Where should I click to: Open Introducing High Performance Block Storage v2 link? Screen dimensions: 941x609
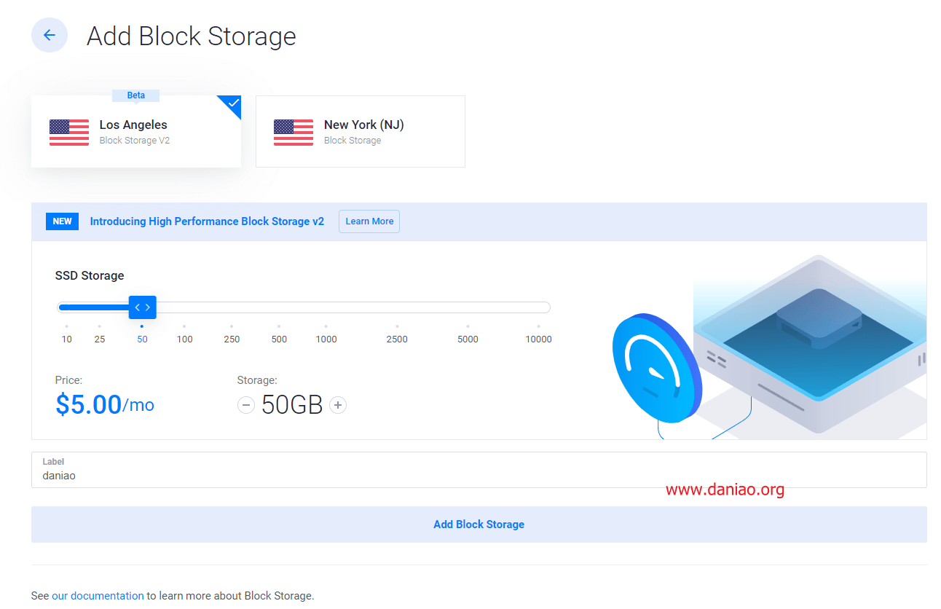[x=207, y=221]
